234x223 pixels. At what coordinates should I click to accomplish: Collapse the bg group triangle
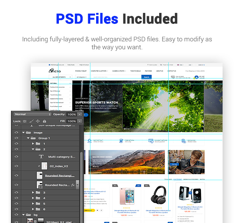(24, 215)
